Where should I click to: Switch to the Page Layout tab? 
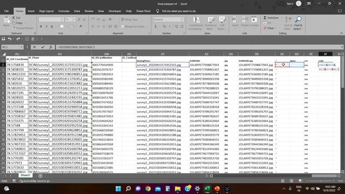coord(46,11)
